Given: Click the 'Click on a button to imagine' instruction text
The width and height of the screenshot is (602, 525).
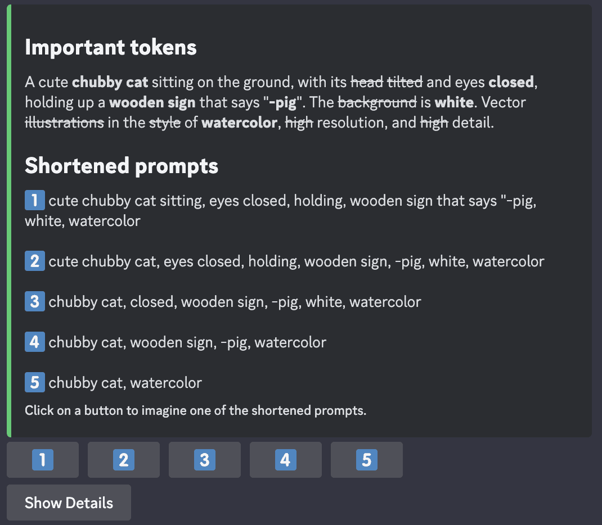Looking at the screenshot, I should coord(195,410).
